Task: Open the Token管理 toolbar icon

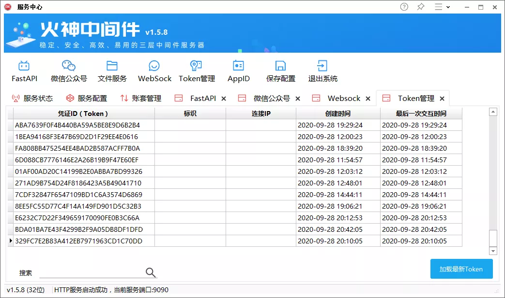Action: click(x=197, y=71)
